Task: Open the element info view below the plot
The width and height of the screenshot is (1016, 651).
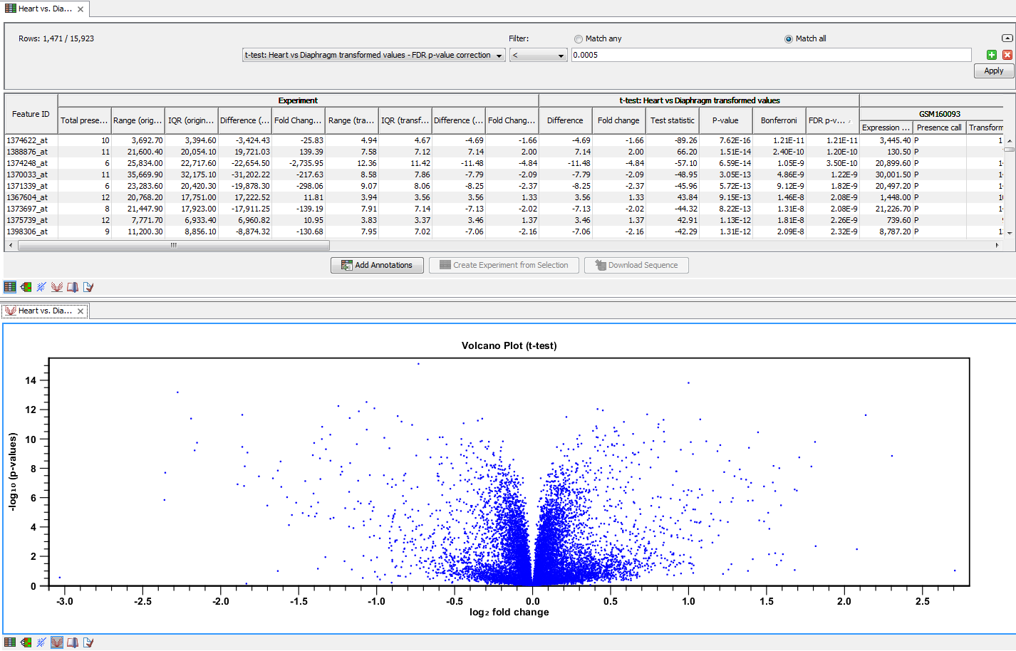Action: (x=88, y=642)
